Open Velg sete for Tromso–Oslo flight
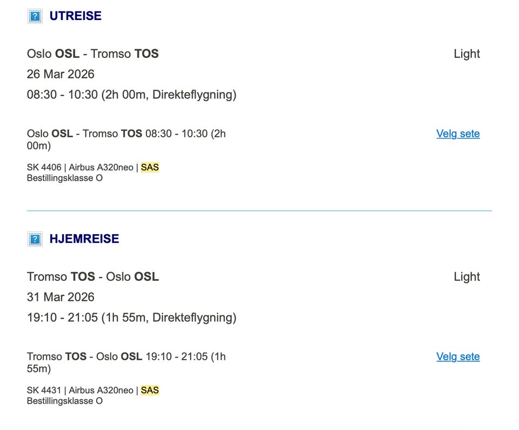 (458, 356)
